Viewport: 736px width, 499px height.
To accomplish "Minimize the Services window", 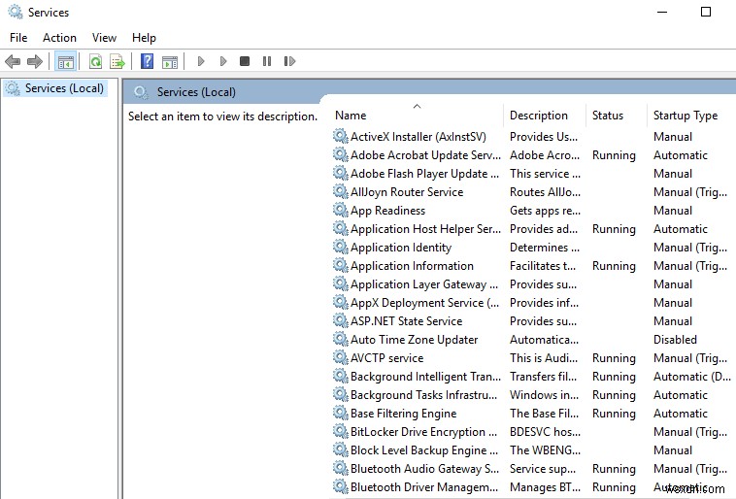I will (x=662, y=12).
